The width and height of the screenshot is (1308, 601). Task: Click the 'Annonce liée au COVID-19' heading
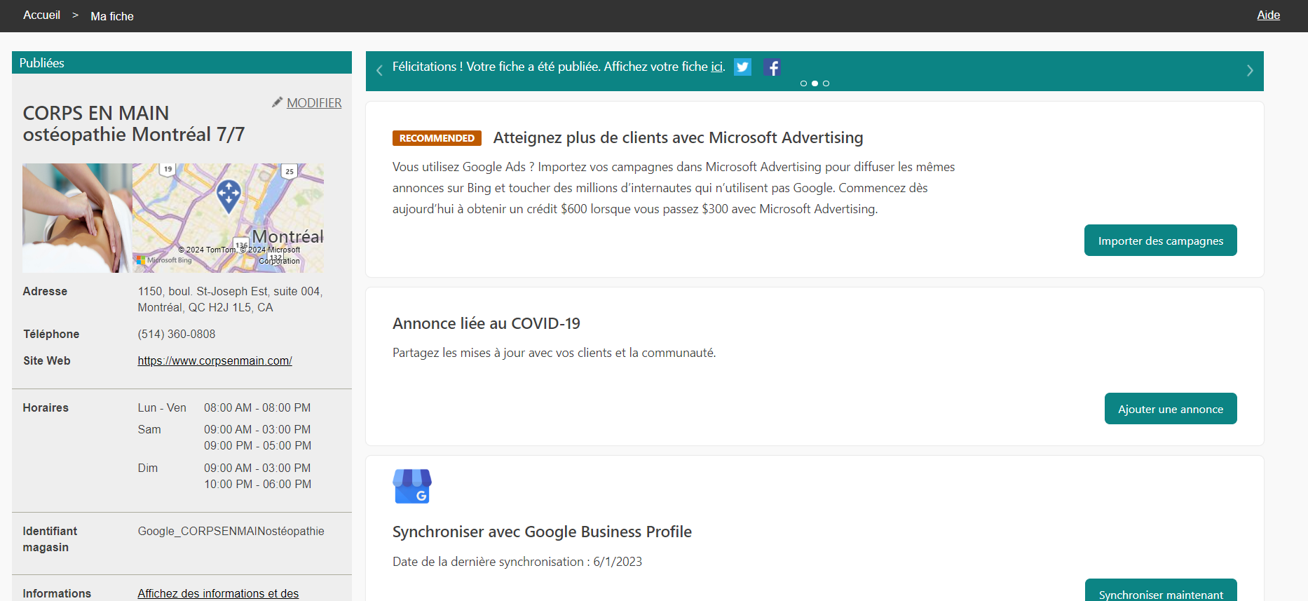click(x=486, y=323)
